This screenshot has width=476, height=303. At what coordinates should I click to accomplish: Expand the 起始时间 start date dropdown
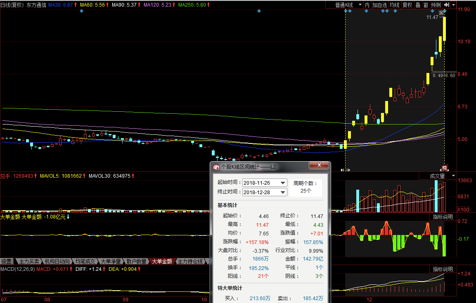pyautogui.click(x=283, y=183)
